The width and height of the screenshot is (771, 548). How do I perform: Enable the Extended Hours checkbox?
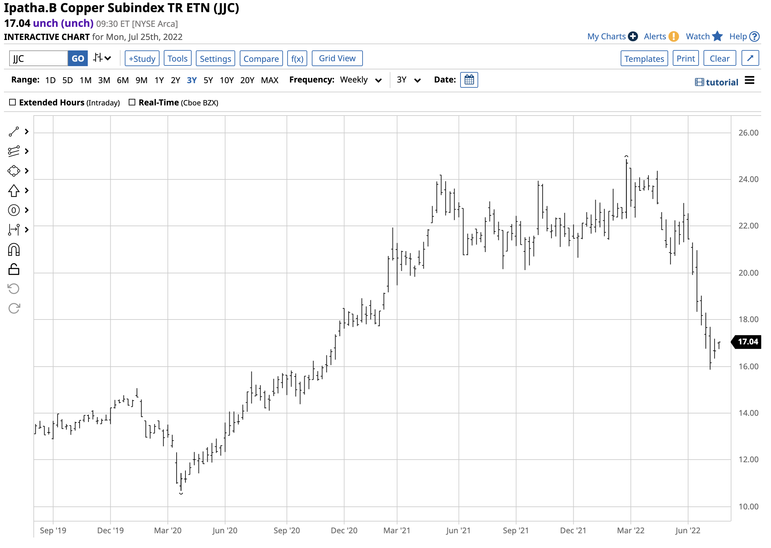[x=12, y=102]
